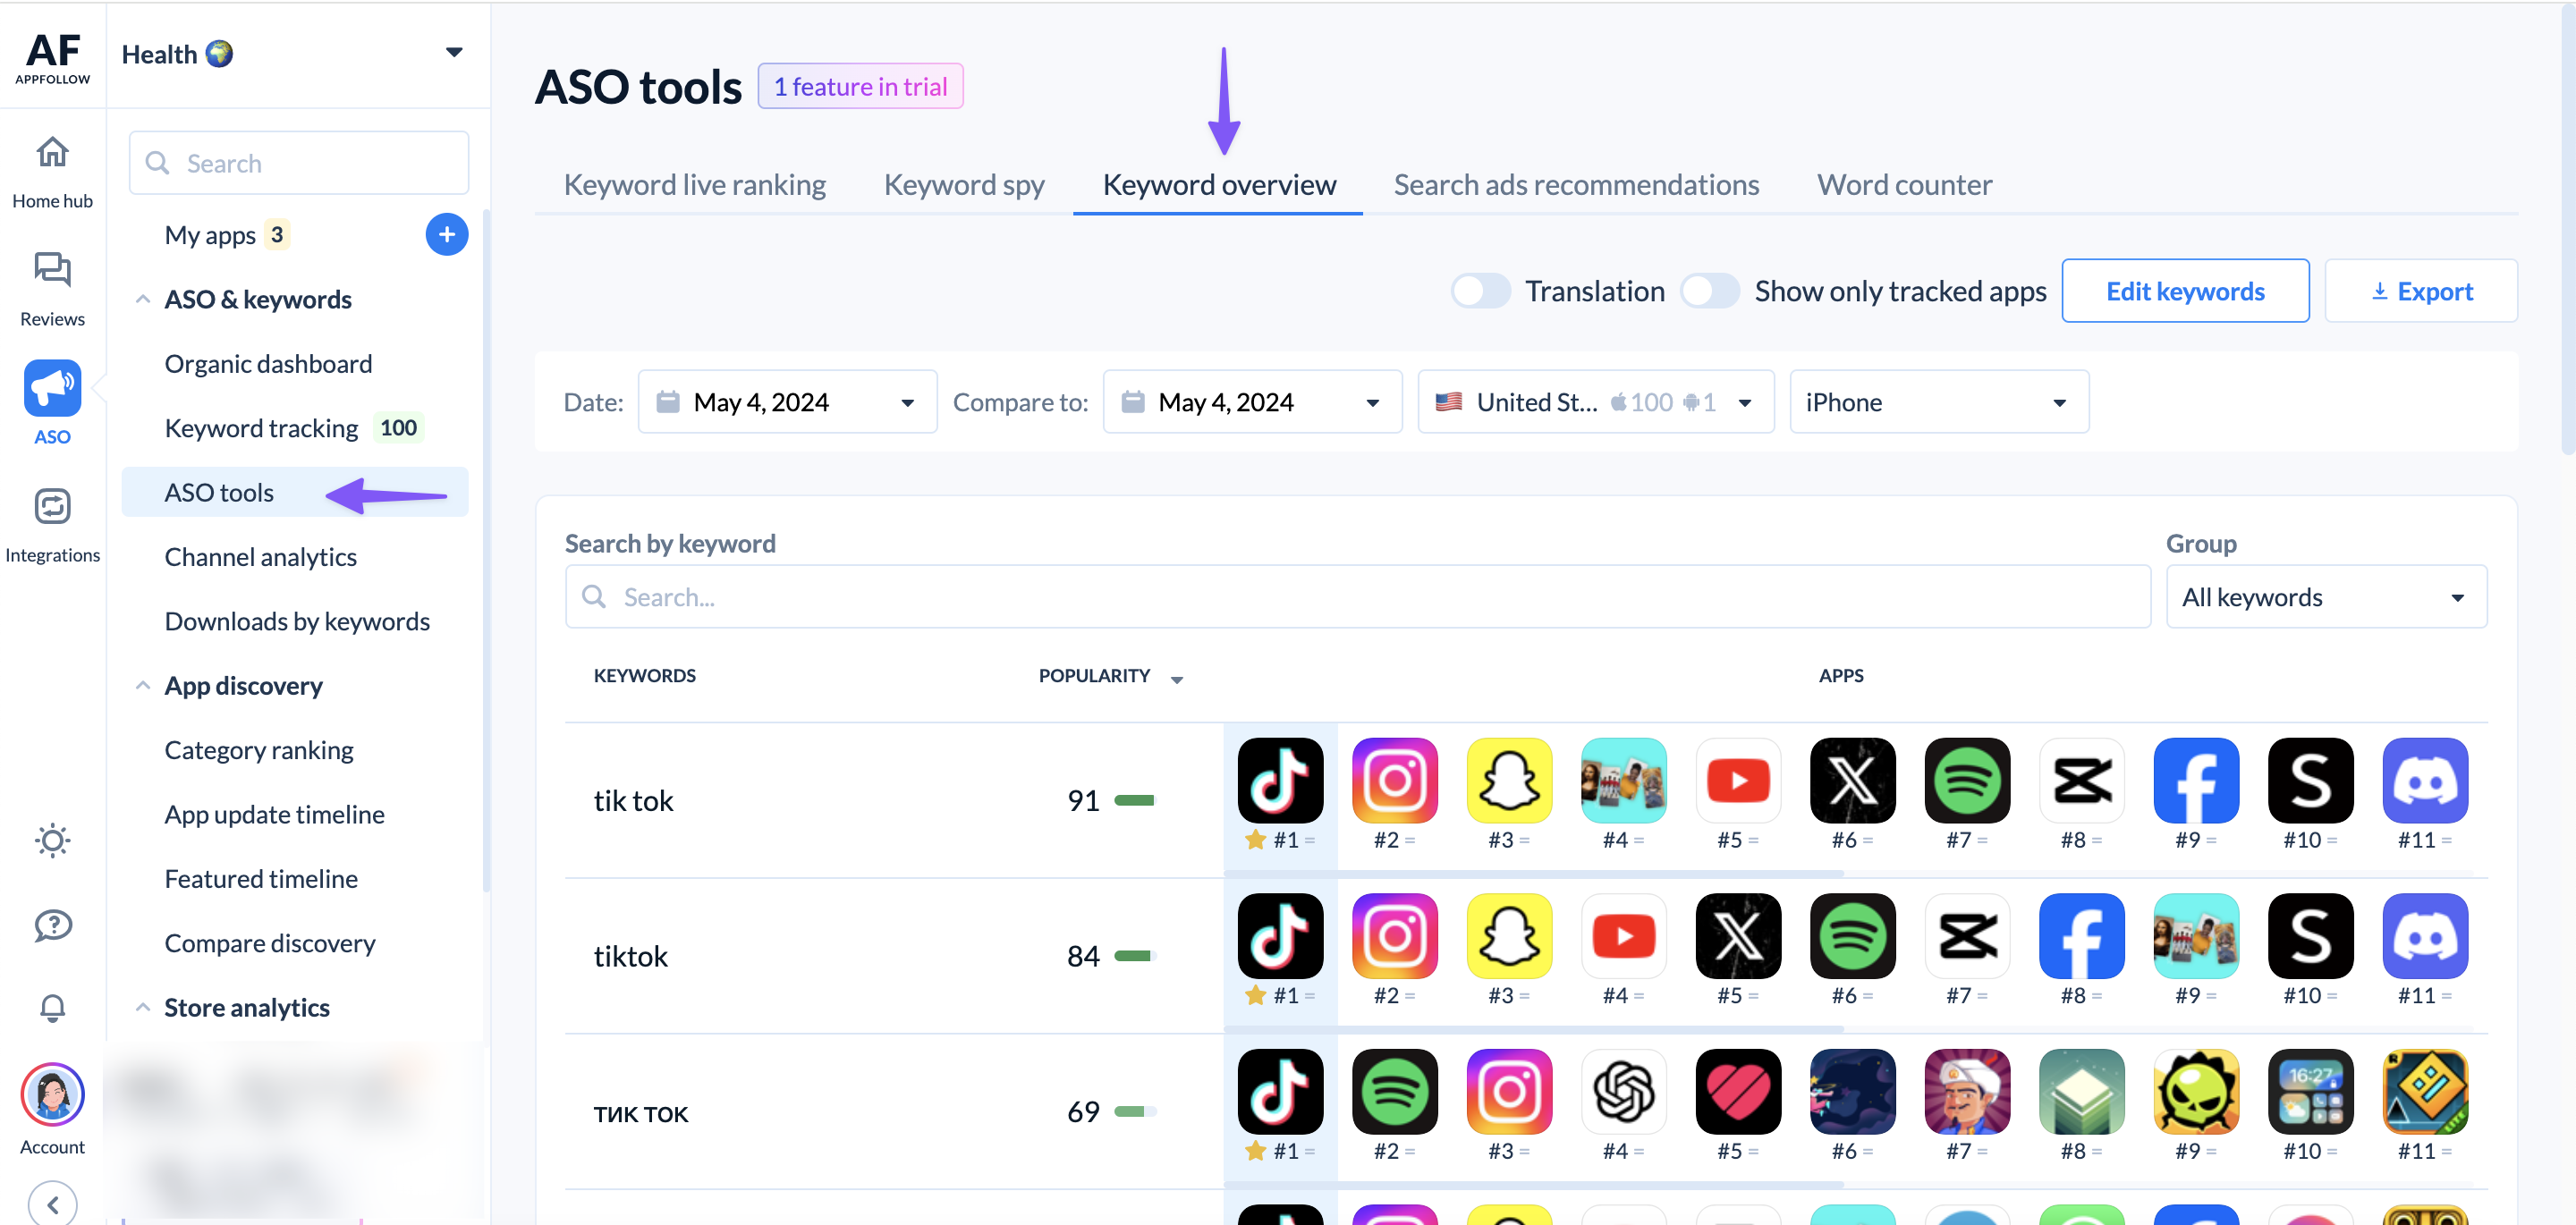Select the Keyword overview tab
2576x1225 pixels.
1219,185
